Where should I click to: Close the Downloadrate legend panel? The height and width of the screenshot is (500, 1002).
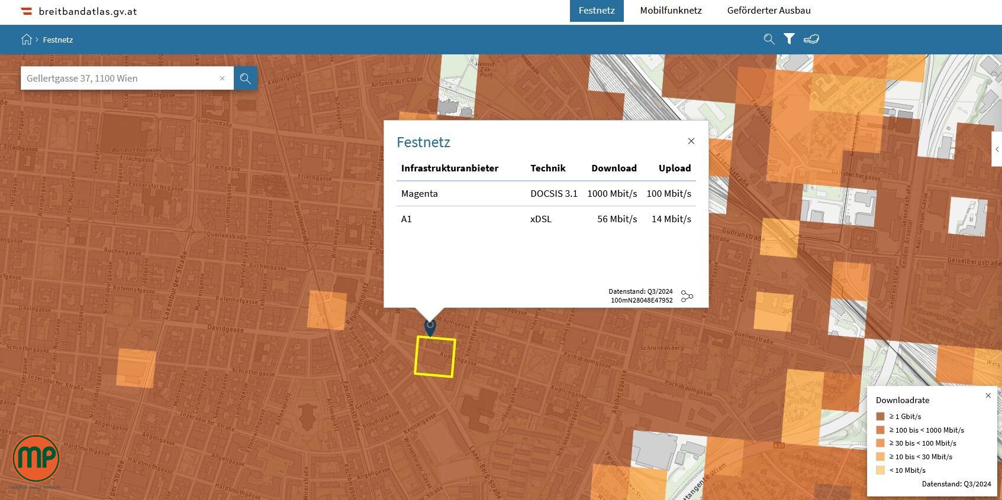tap(988, 395)
